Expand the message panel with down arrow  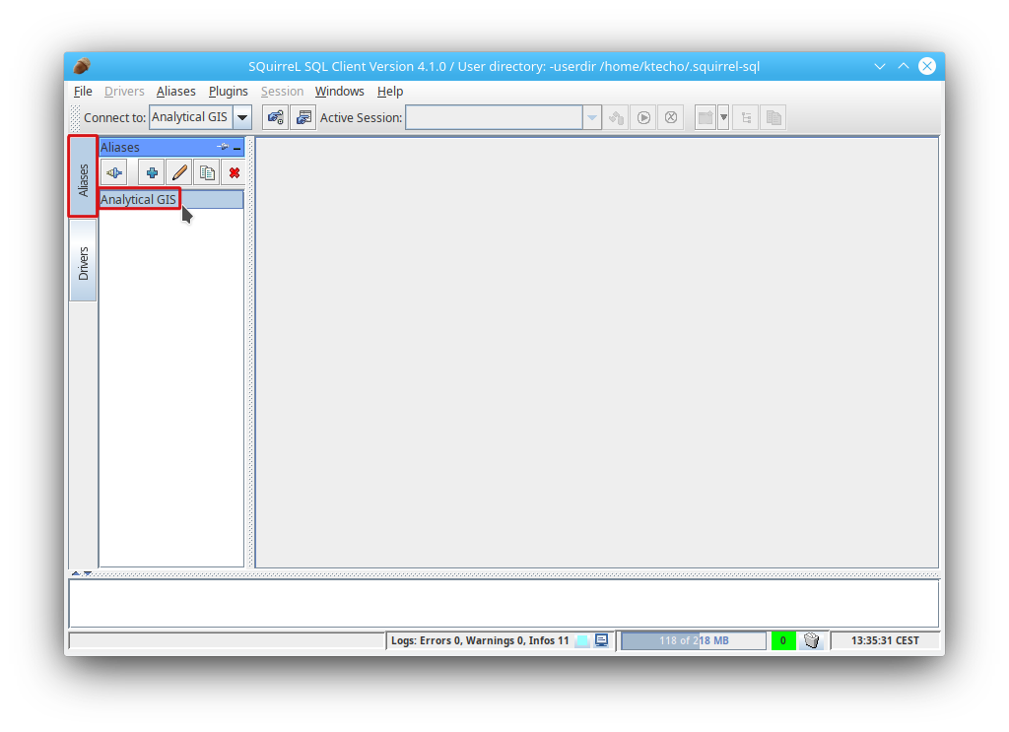88,572
